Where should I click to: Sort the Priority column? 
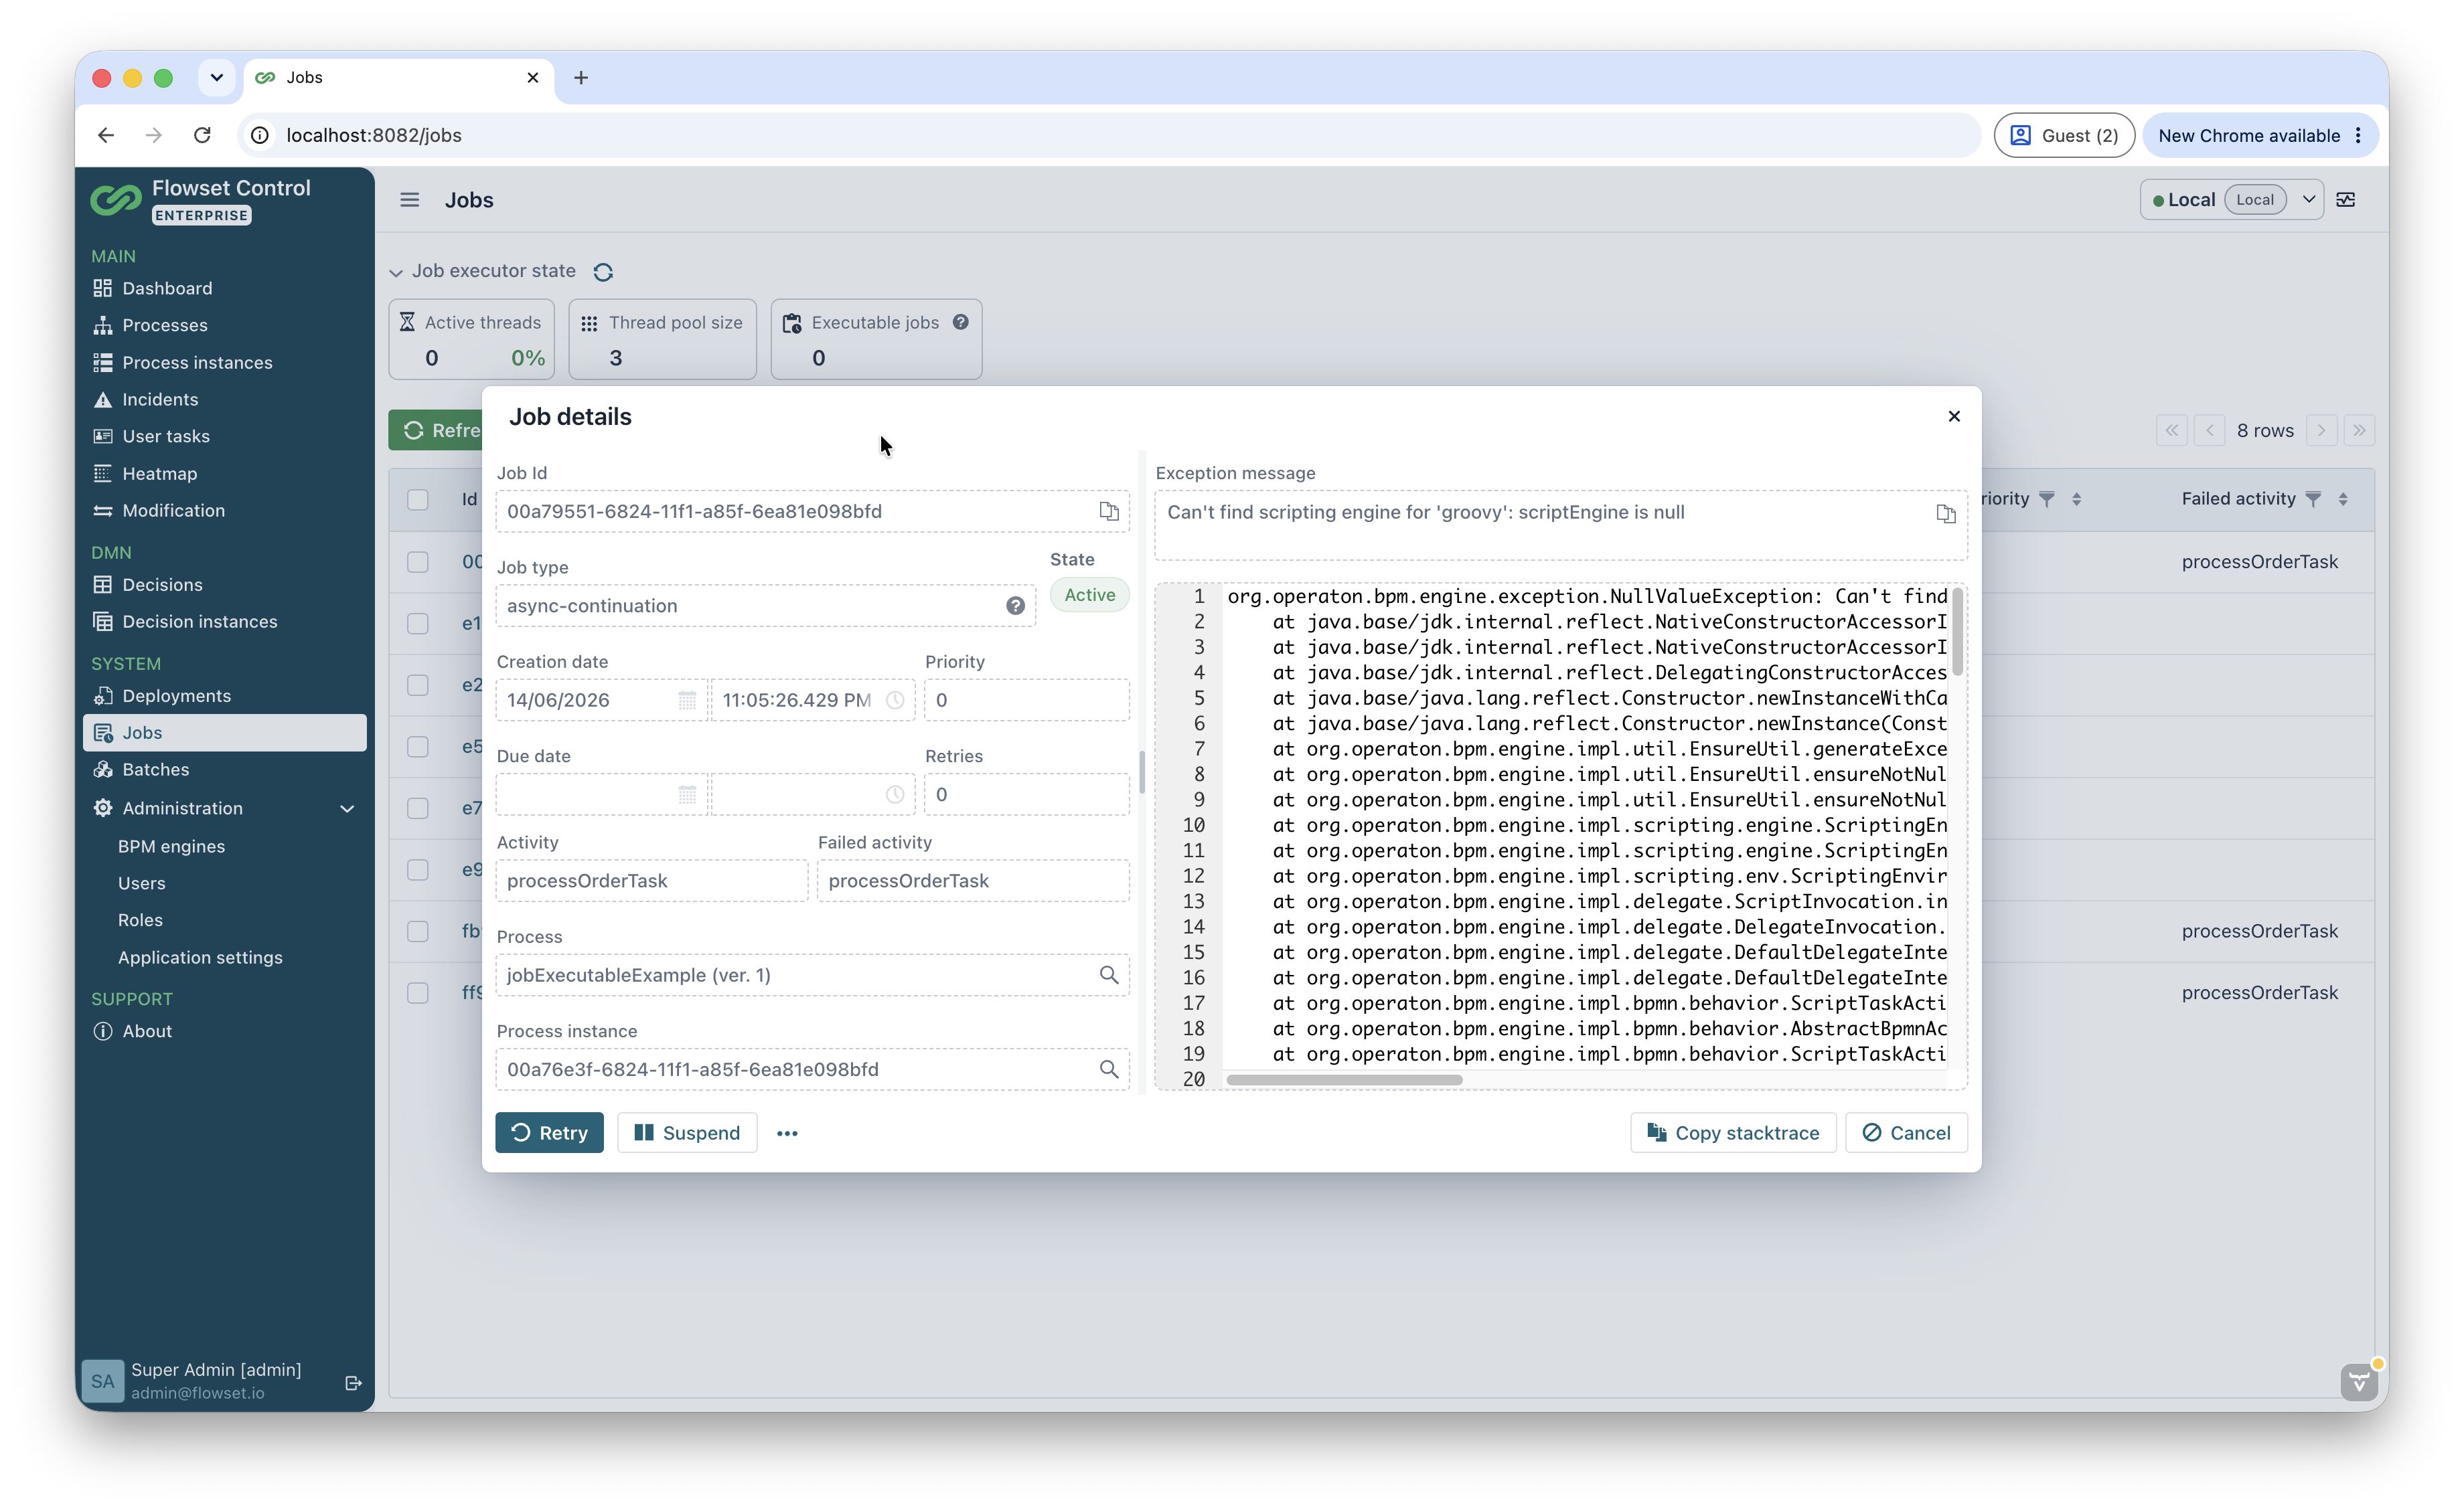click(x=2077, y=499)
